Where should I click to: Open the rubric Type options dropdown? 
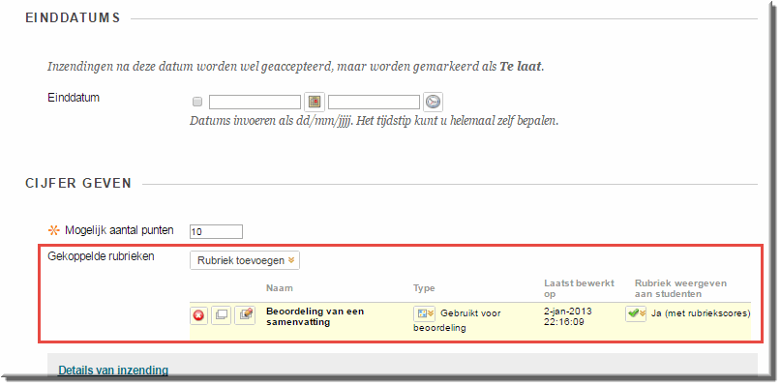pyautogui.click(x=424, y=313)
